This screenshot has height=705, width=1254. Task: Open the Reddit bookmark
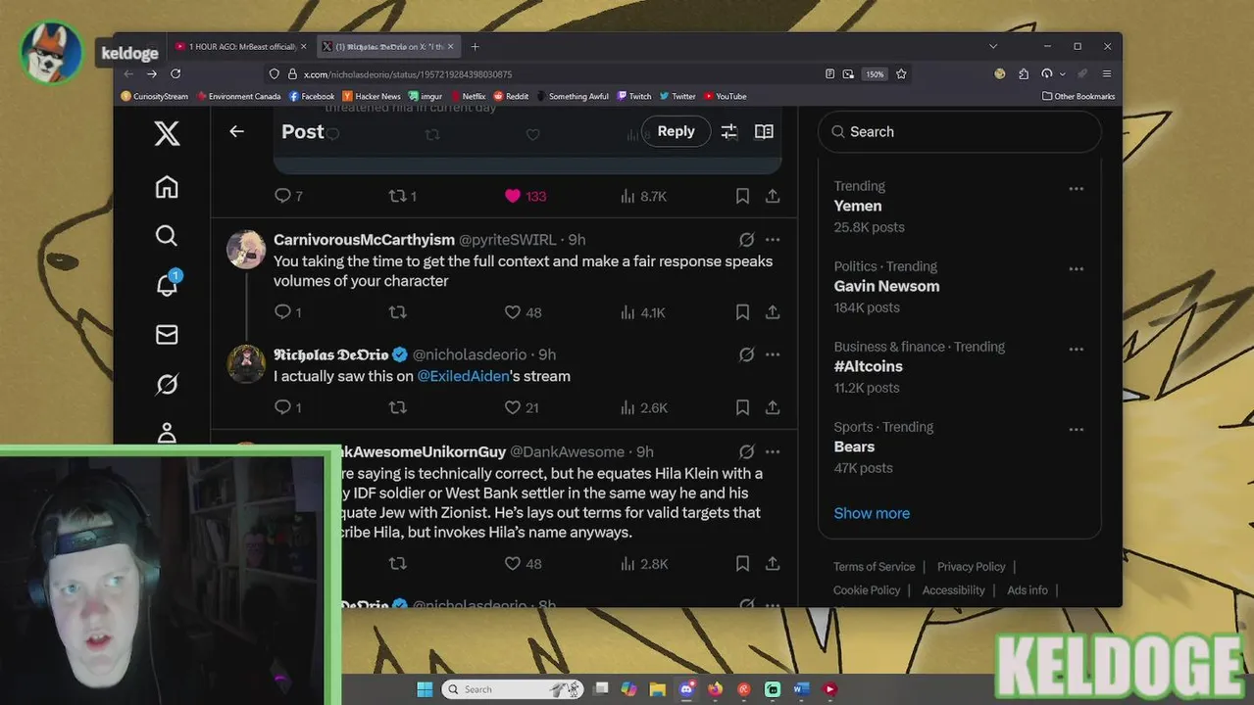pyautogui.click(x=511, y=96)
